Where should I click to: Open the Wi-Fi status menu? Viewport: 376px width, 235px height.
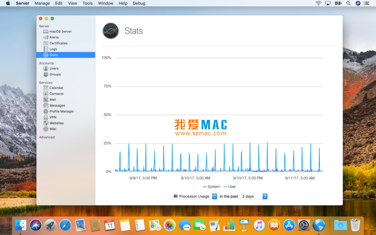coord(319,3)
